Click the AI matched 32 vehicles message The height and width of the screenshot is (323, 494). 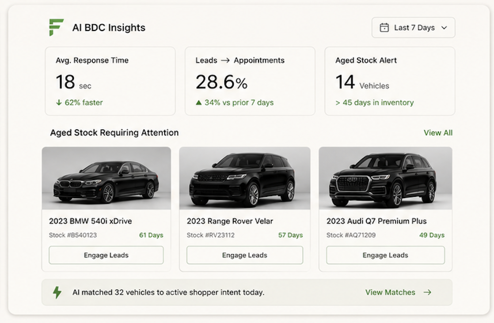(x=168, y=292)
